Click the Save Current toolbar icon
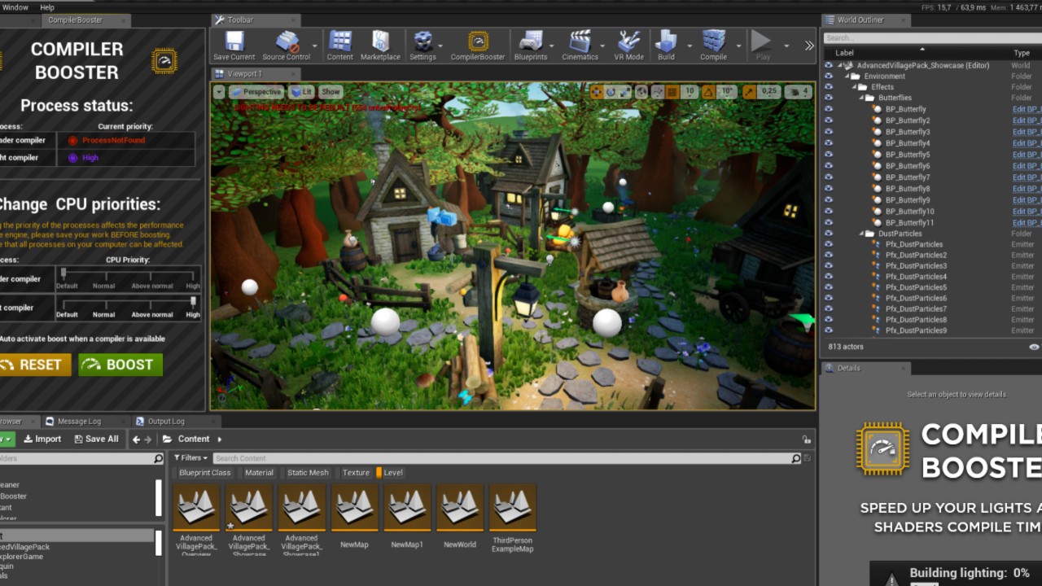The image size is (1042, 586). coord(234,45)
